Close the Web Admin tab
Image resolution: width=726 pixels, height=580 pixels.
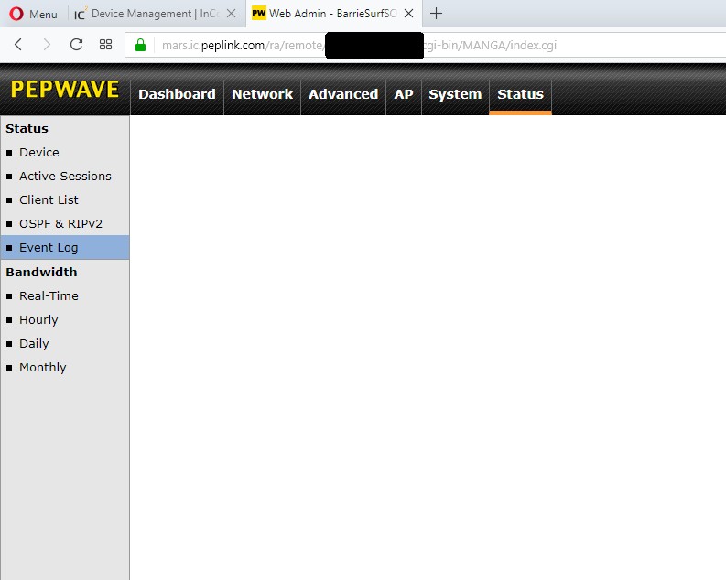pyautogui.click(x=408, y=14)
